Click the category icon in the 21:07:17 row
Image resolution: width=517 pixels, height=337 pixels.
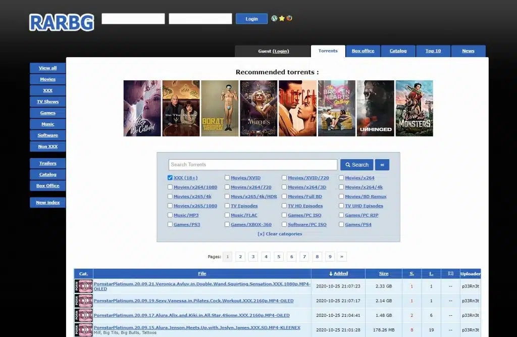point(83,301)
